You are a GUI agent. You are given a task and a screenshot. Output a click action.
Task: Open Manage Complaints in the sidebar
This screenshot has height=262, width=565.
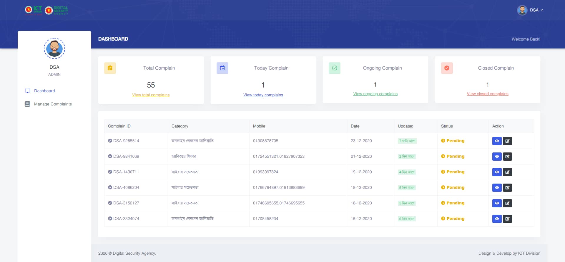tap(53, 104)
